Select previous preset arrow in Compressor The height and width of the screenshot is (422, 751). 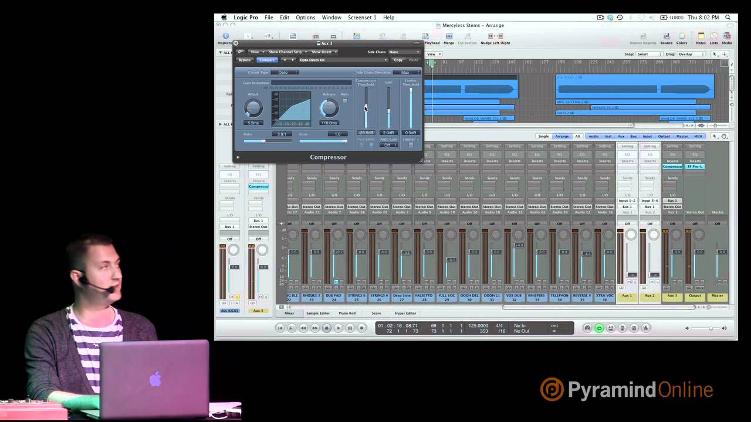285,60
